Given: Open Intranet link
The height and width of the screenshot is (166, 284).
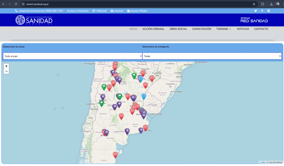Looking at the screenshot, I should (x=117, y=11).
